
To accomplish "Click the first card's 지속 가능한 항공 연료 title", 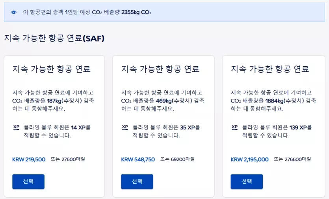I will click(51, 69).
